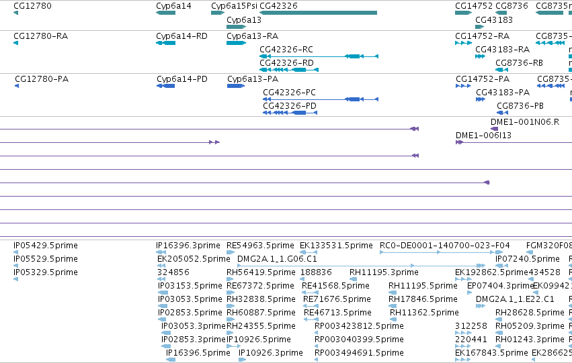The width and height of the screenshot is (572, 363).
Task: Select EST IP05329.5prime
Action: pos(46,272)
